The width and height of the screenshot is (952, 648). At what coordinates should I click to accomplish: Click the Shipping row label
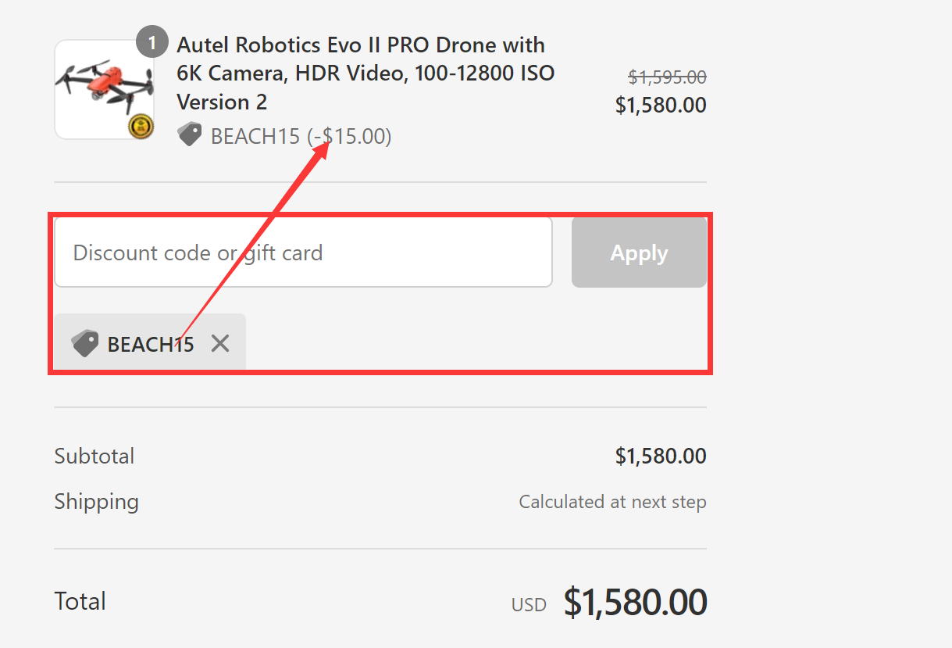click(x=96, y=501)
